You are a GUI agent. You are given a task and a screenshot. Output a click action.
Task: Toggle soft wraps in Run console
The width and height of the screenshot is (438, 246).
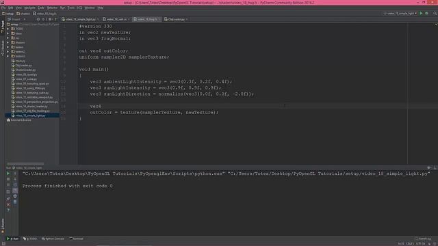15,184
